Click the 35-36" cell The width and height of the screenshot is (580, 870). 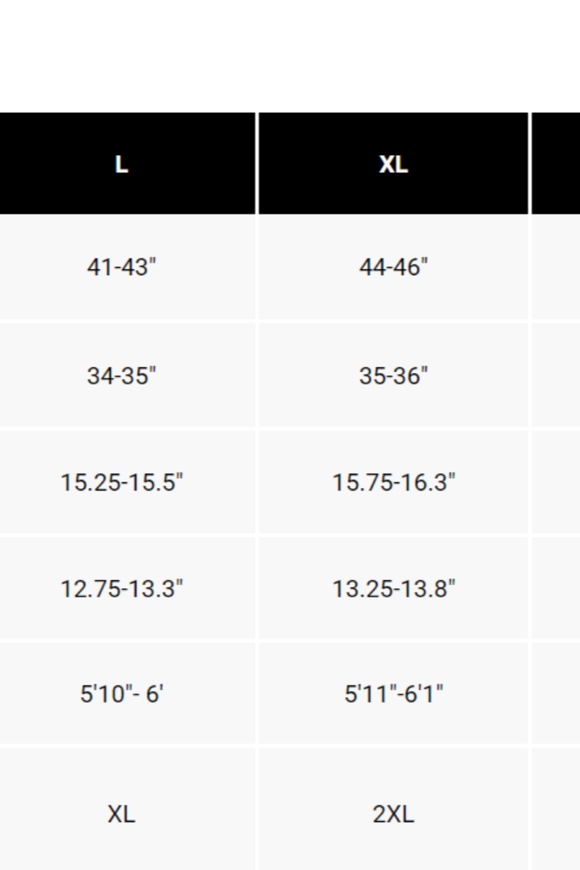(394, 375)
